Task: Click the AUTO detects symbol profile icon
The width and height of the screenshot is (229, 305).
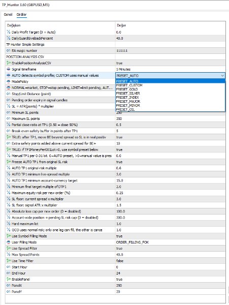Action: coord(8,75)
